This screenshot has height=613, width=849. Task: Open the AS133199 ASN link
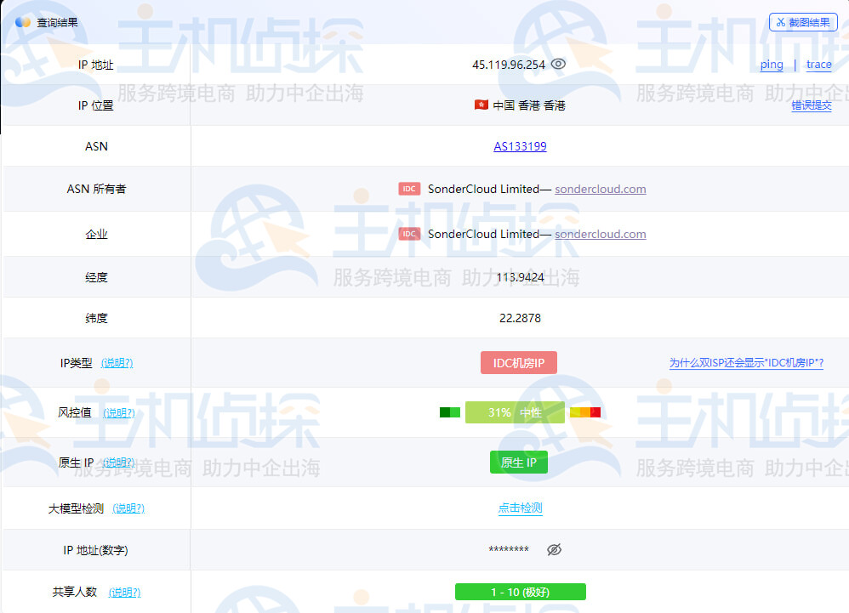click(520, 146)
